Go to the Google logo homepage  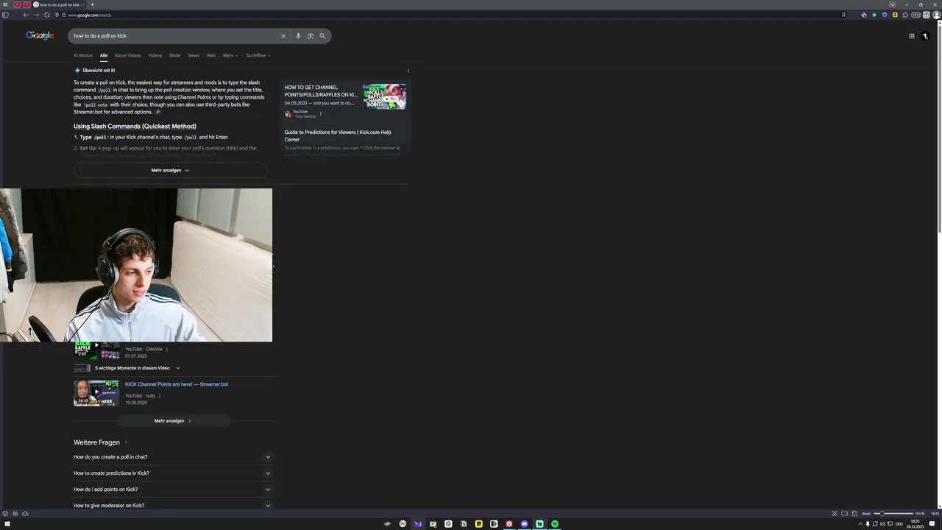coord(40,35)
